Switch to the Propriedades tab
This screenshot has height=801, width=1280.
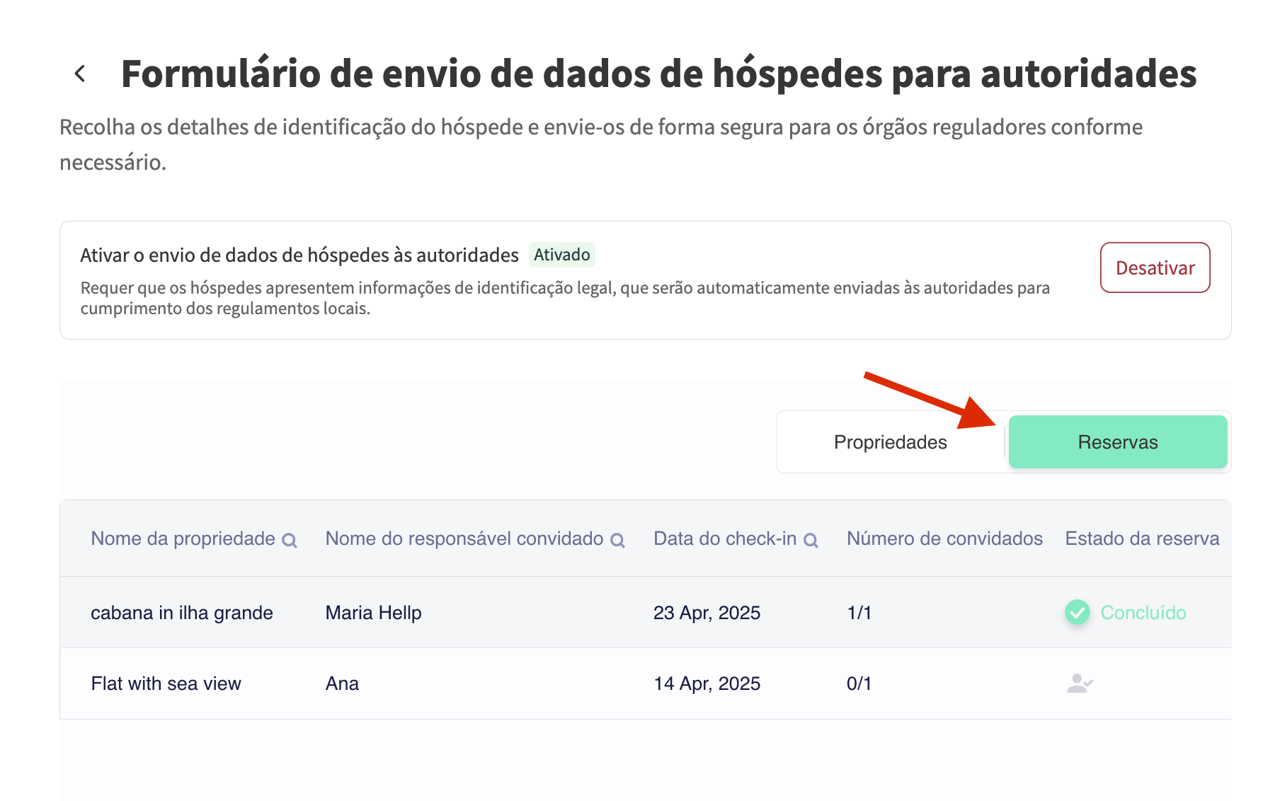pos(890,442)
